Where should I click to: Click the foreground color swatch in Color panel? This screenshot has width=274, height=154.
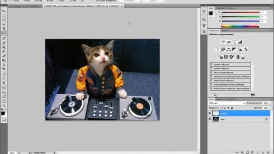[211, 13]
